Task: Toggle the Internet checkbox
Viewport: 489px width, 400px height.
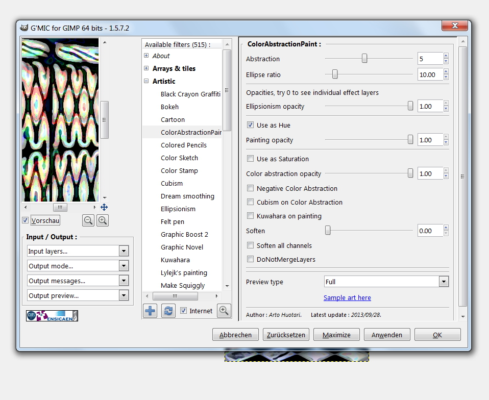Action: coord(183,311)
